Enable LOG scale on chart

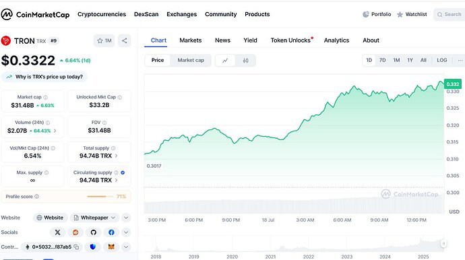[442, 60]
